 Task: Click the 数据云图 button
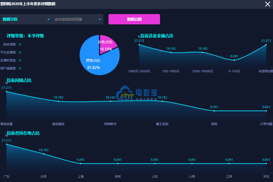click(134, 19)
